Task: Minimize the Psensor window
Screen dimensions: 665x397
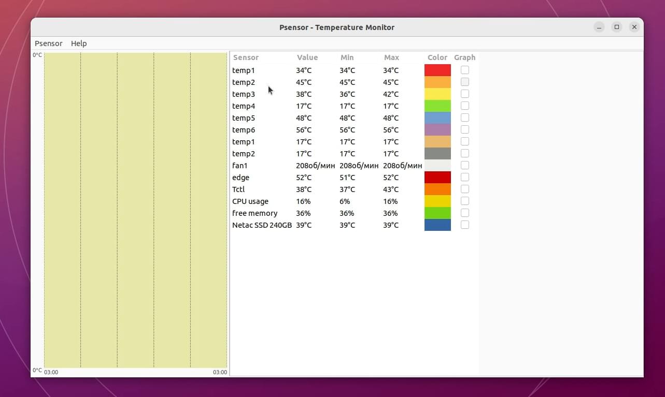Action: tap(599, 27)
